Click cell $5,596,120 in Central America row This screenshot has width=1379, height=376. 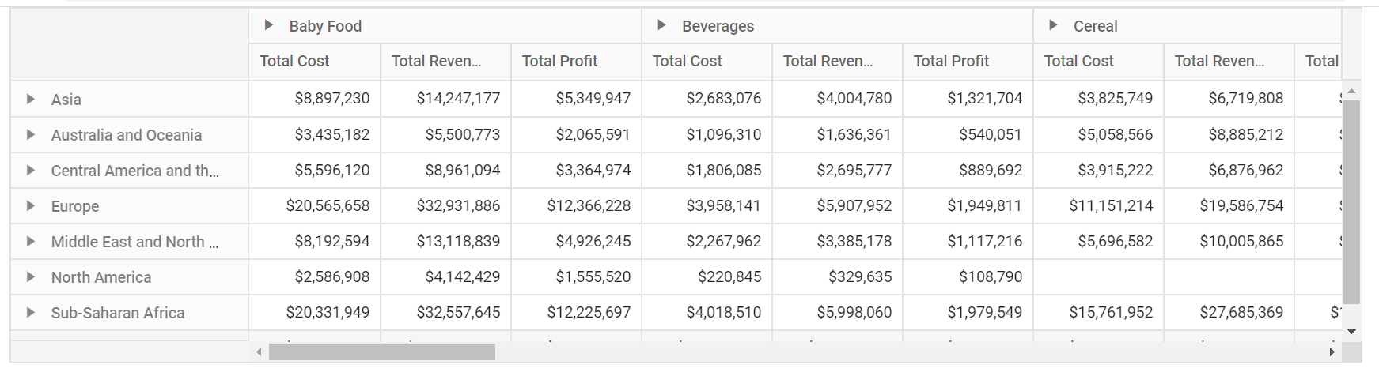click(315, 170)
